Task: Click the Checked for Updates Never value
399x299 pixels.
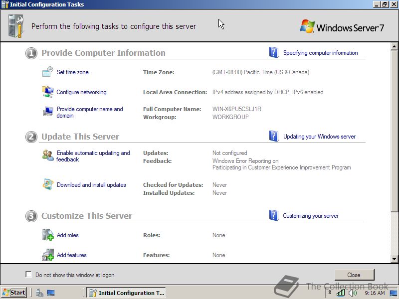Action: pyautogui.click(x=219, y=185)
